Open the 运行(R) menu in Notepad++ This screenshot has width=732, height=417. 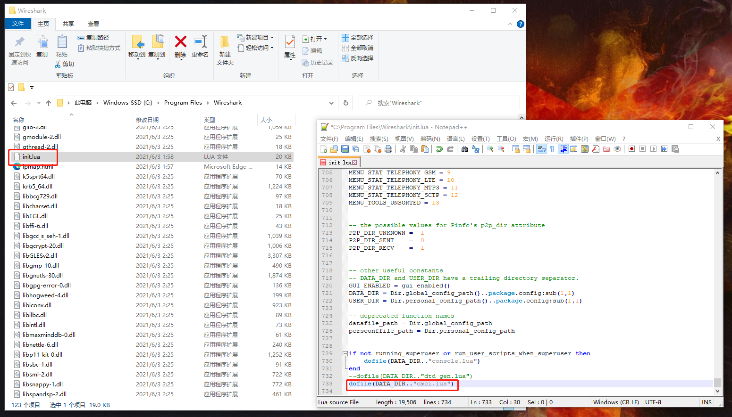(x=554, y=139)
